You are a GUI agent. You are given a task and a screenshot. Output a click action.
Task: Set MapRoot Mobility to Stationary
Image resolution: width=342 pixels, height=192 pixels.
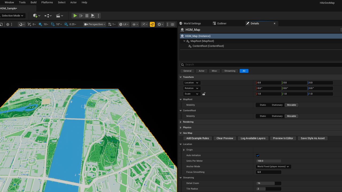point(277,105)
